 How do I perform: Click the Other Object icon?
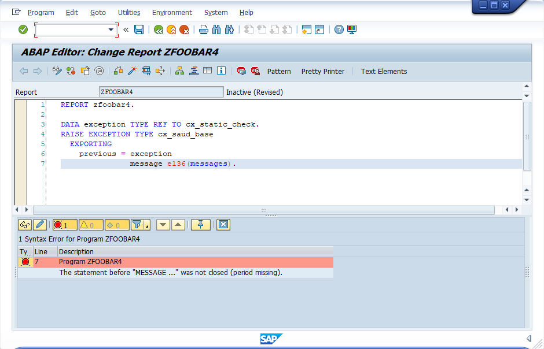coord(85,71)
